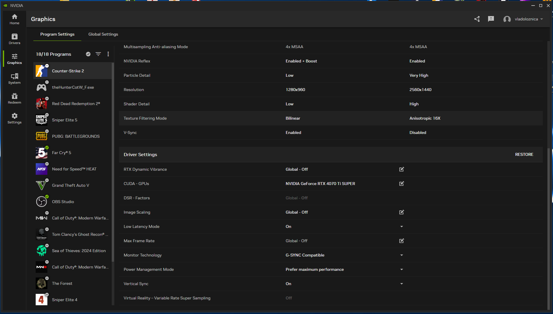This screenshot has height=314, width=553.
Task: Select the Call of Duty entry below Sea of Thieves
Action: [73, 267]
